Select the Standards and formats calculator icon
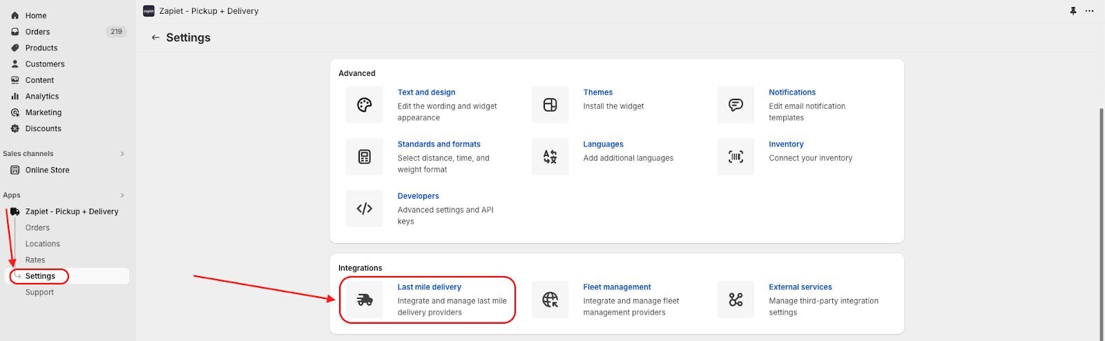 pyautogui.click(x=364, y=157)
